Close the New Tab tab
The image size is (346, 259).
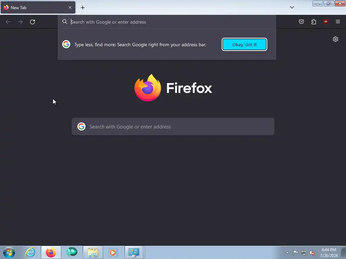(70, 7)
